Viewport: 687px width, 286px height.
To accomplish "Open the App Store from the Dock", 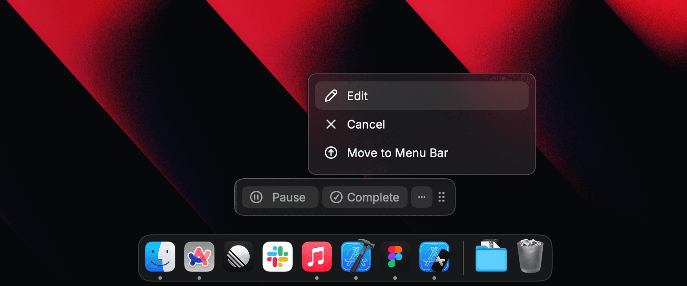I will [x=434, y=257].
